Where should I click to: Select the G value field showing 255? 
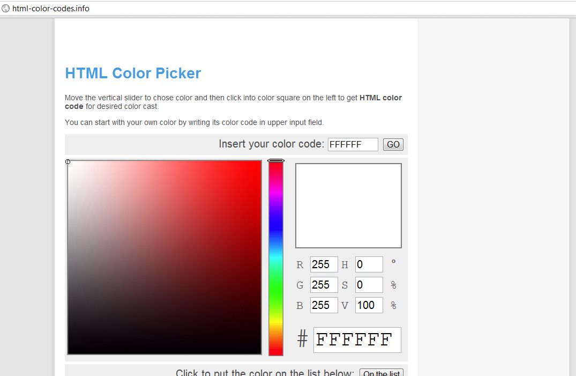pyautogui.click(x=324, y=285)
